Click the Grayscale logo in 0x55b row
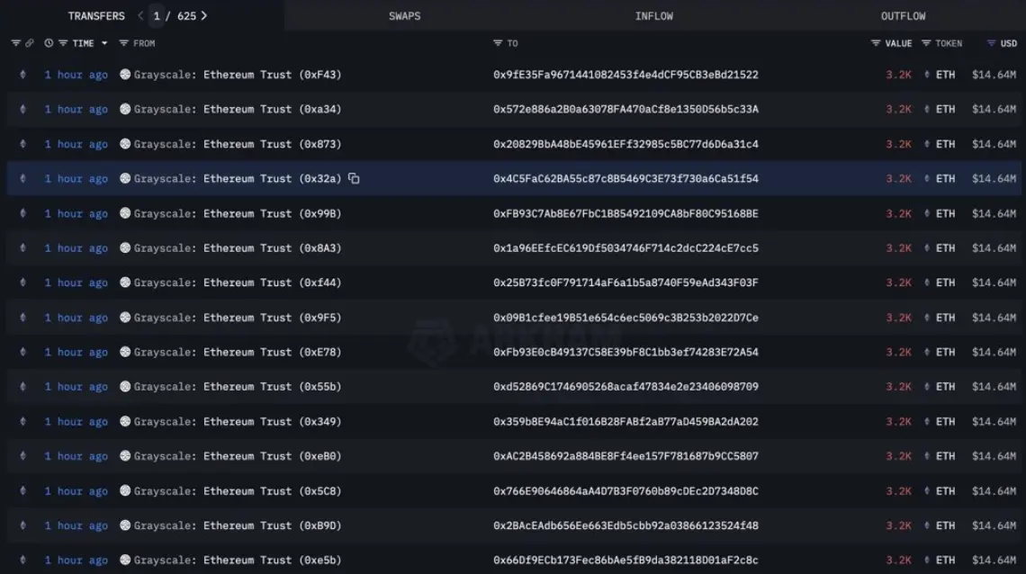 [x=125, y=386]
